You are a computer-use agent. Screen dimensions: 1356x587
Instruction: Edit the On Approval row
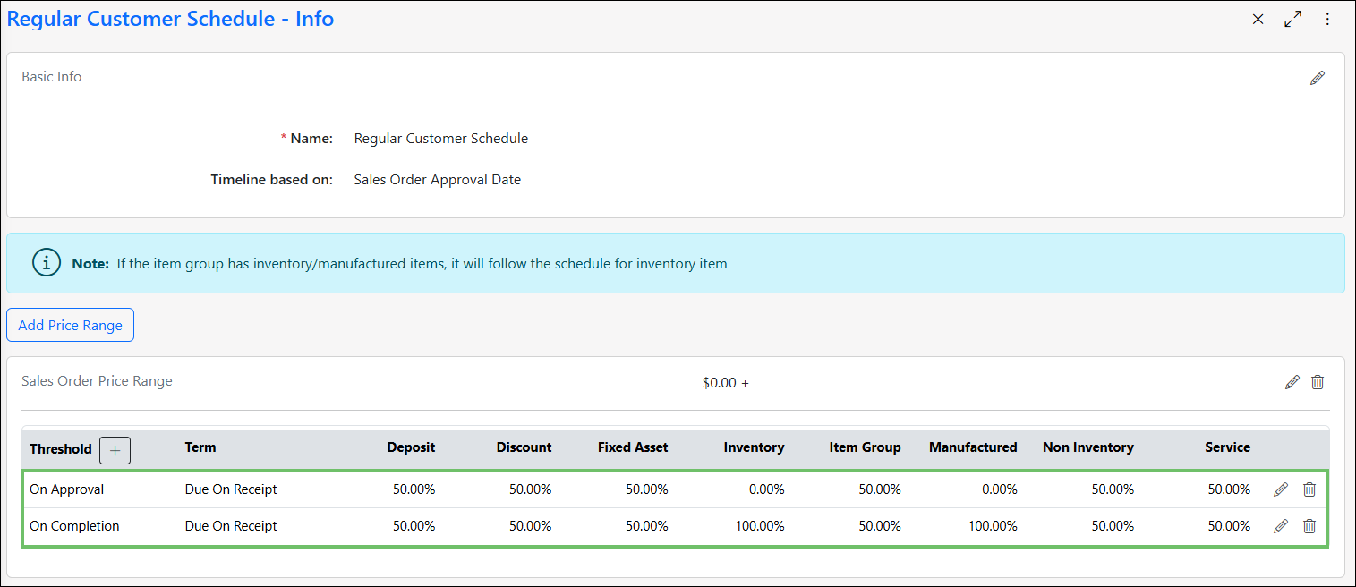(x=1281, y=489)
